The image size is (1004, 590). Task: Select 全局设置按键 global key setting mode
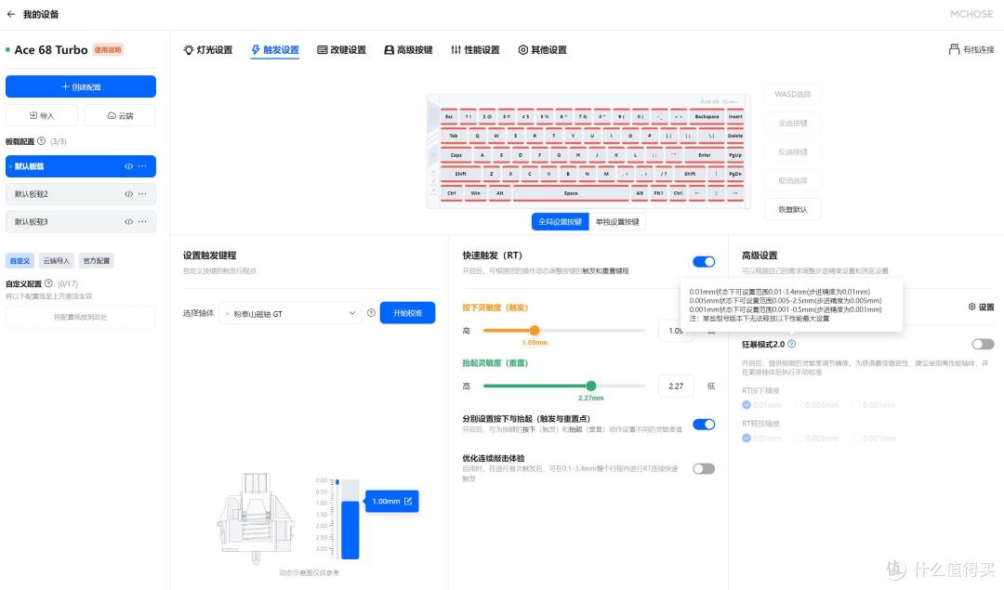[561, 221]
